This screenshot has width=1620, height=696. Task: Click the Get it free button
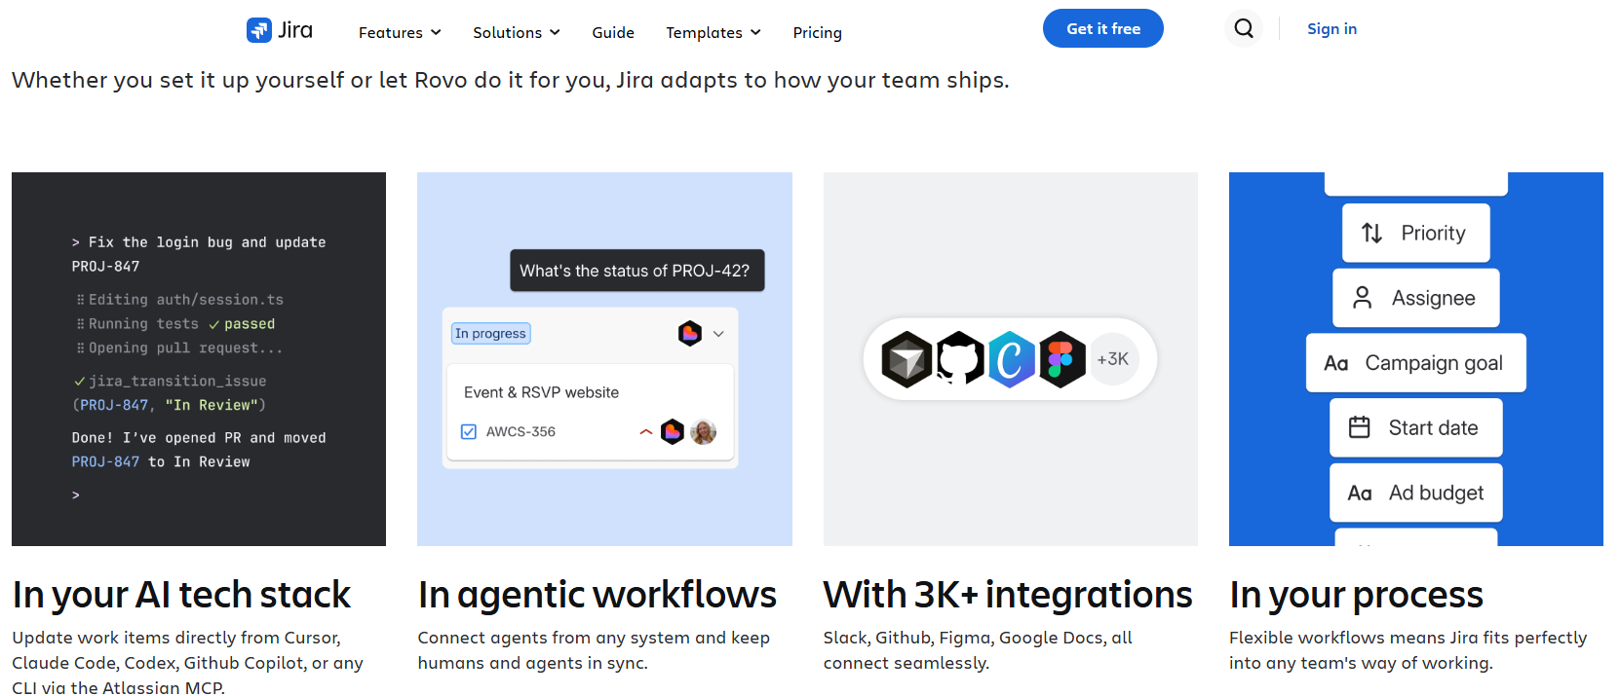point(1103,28)
